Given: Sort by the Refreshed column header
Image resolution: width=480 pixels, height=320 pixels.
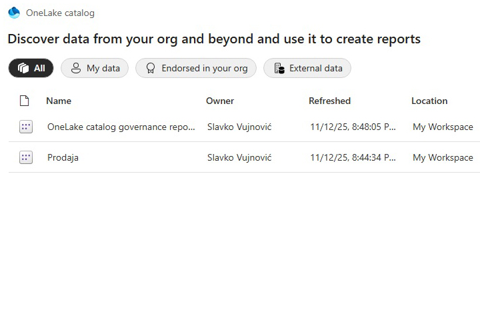Looking at the screenshot, I should [x=329, y=101].
